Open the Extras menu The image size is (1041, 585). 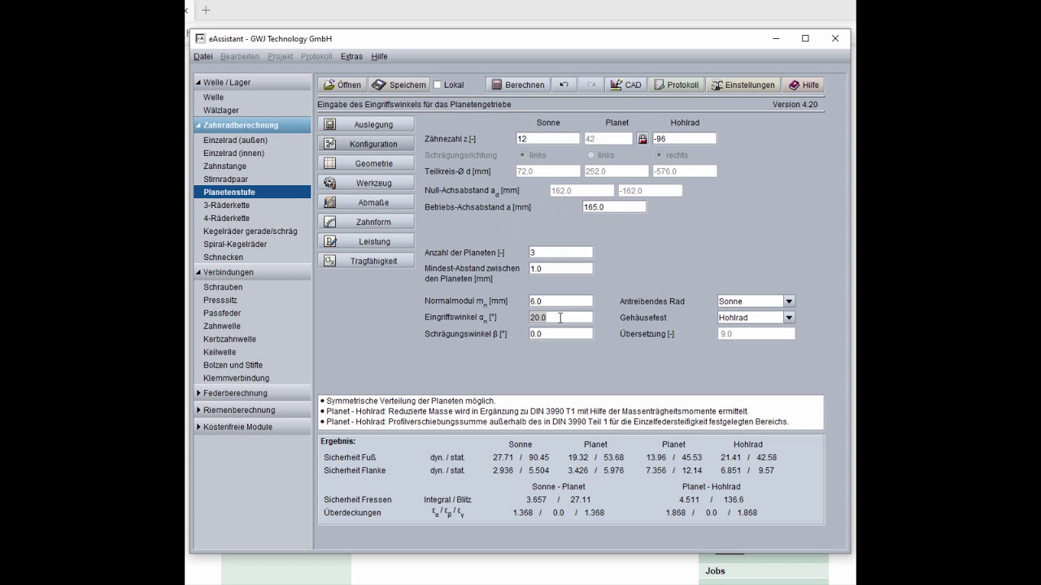pos(351,57)
